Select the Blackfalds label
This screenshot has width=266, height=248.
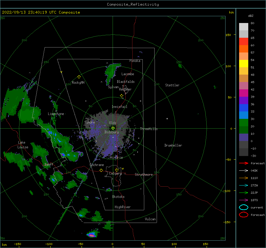126,82
